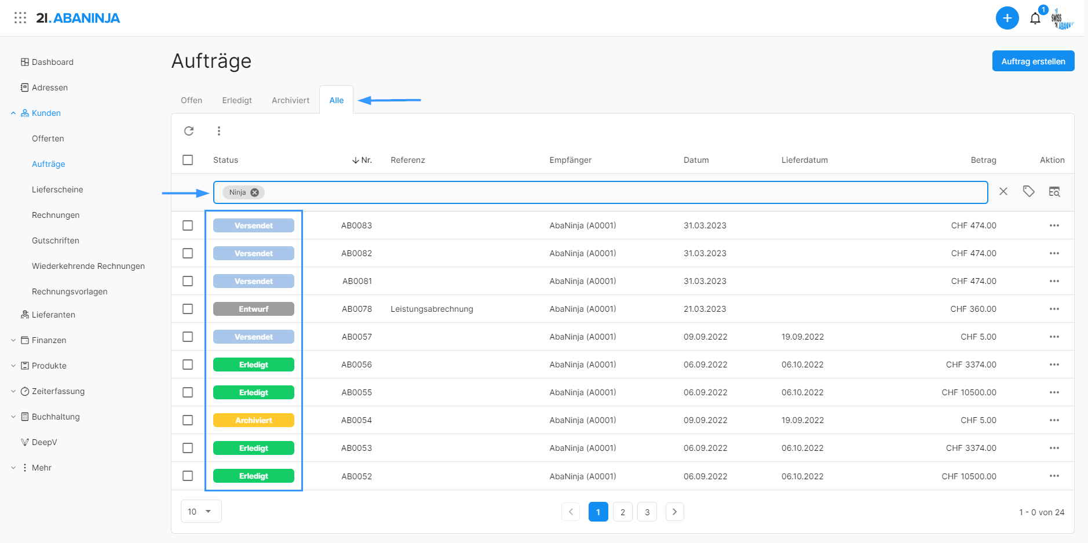Open the advanced search icon
This screenshot has width=1088, height=543.
point(1054,192)
